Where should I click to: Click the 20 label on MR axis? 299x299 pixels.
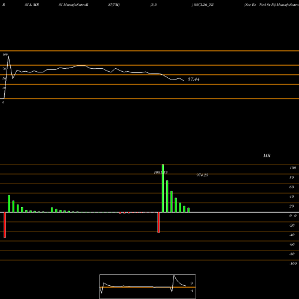tap(291, 206)
